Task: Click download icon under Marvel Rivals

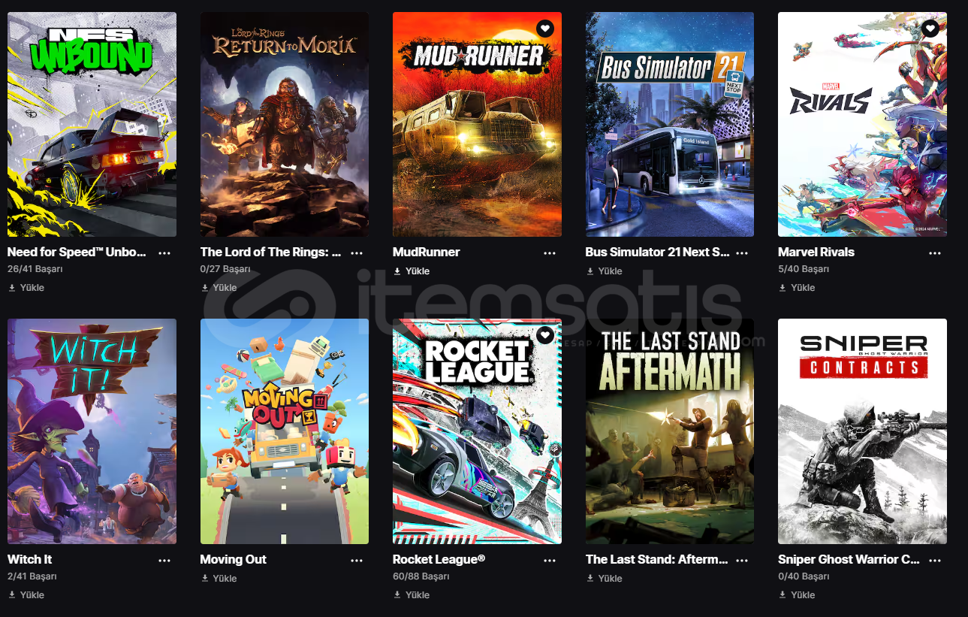Action: [x=783, y=288]
